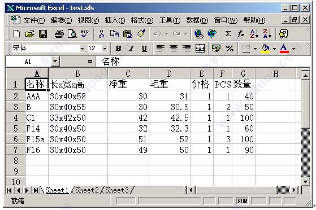Select cell containing F15a

coord(37,139)
